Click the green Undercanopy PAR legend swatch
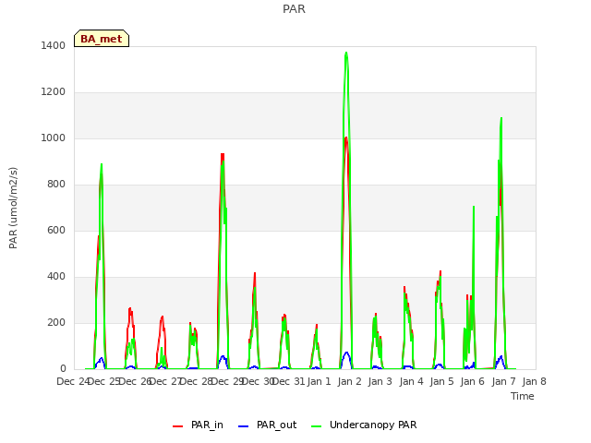 coord(316,426)
